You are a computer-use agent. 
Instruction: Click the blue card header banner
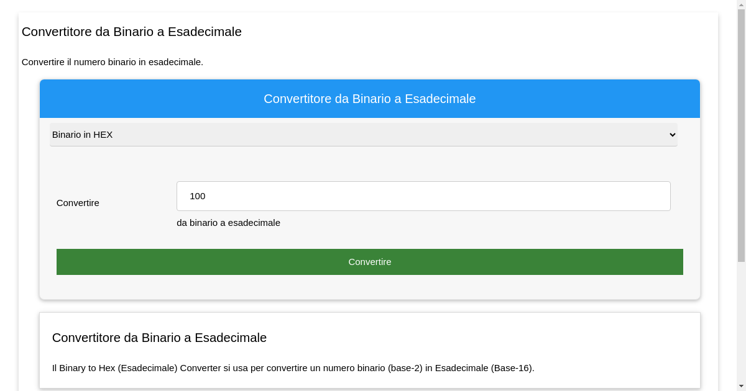[x=370, y=99]
